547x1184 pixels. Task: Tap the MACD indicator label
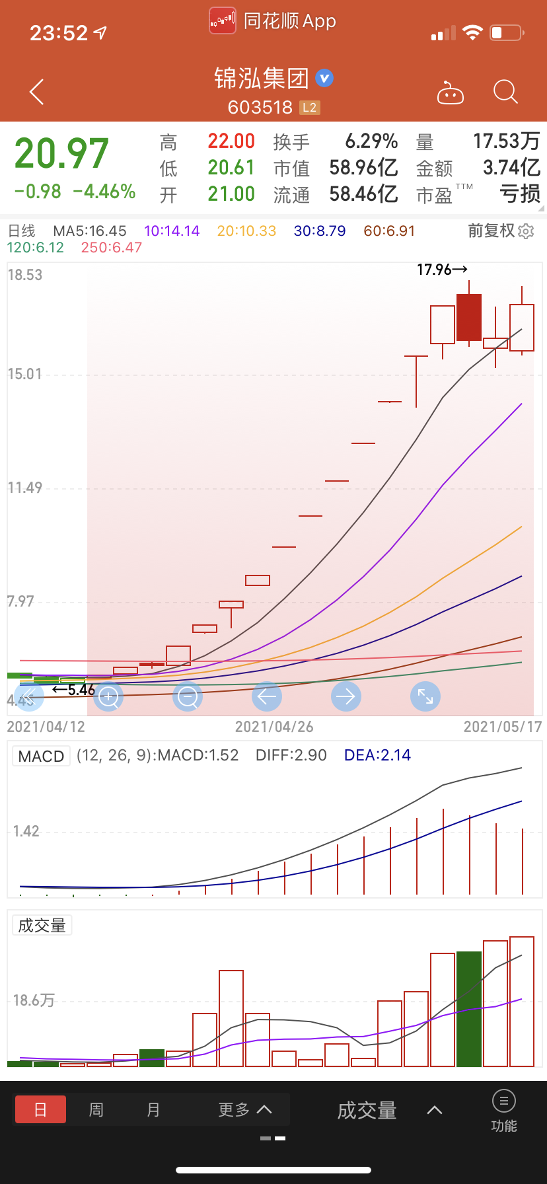click(41, 756)
